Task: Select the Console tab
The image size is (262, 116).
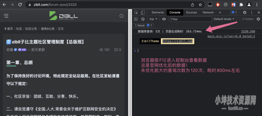Action: [x=175, y=13]
